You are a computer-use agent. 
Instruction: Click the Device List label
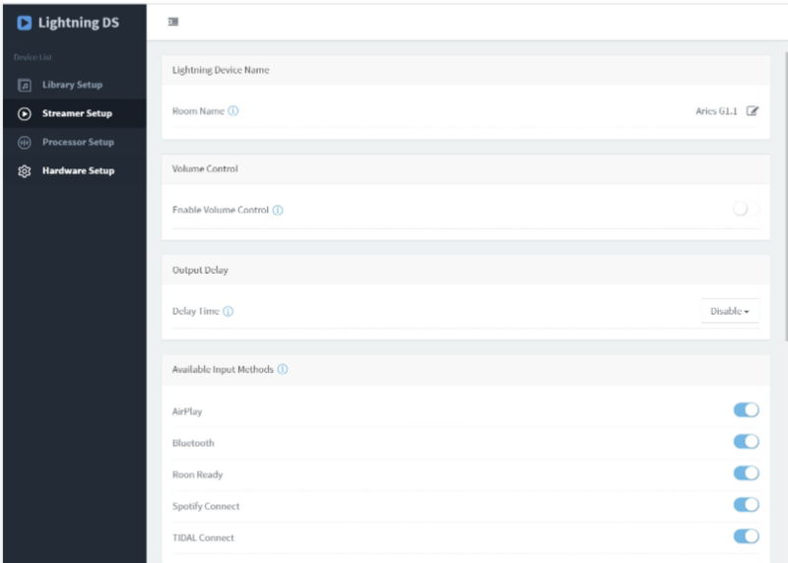tap(33, 57)
